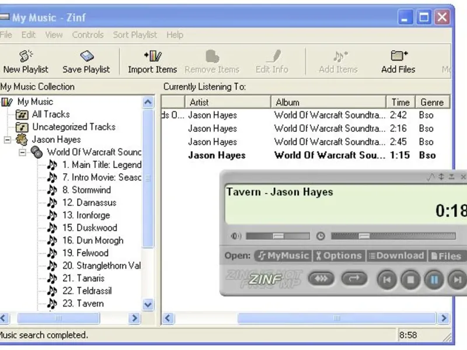Click note icon beside 19. Felwood
The image size is (467, 350).
(52, 253)
